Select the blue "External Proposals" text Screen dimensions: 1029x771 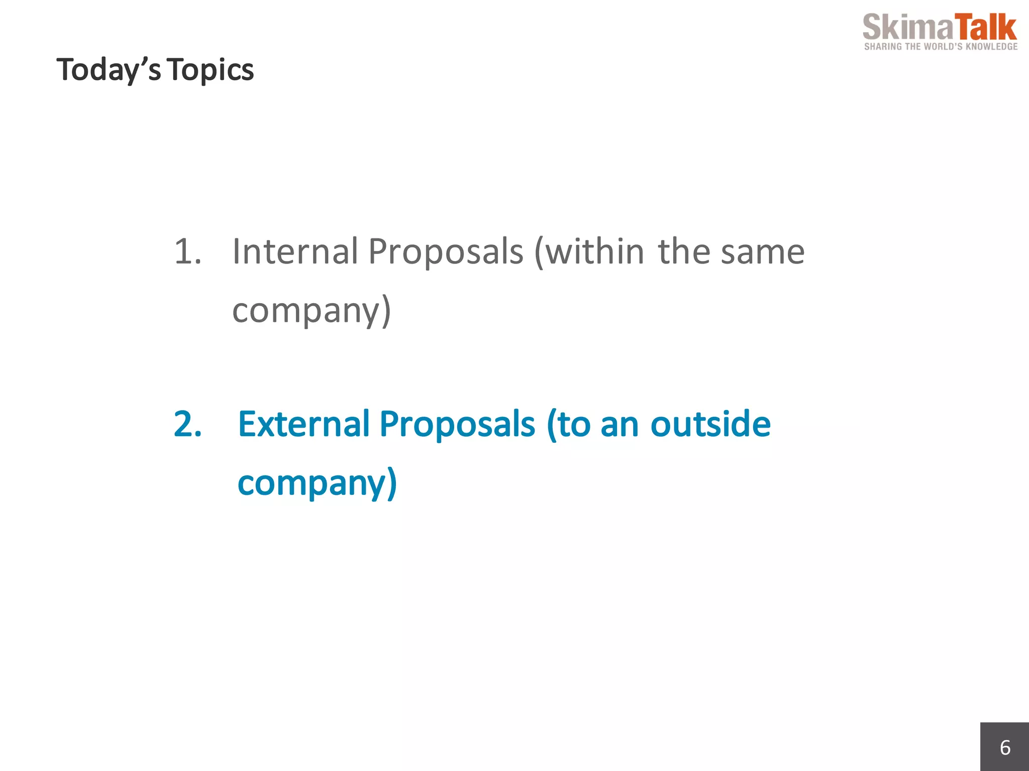387,425
